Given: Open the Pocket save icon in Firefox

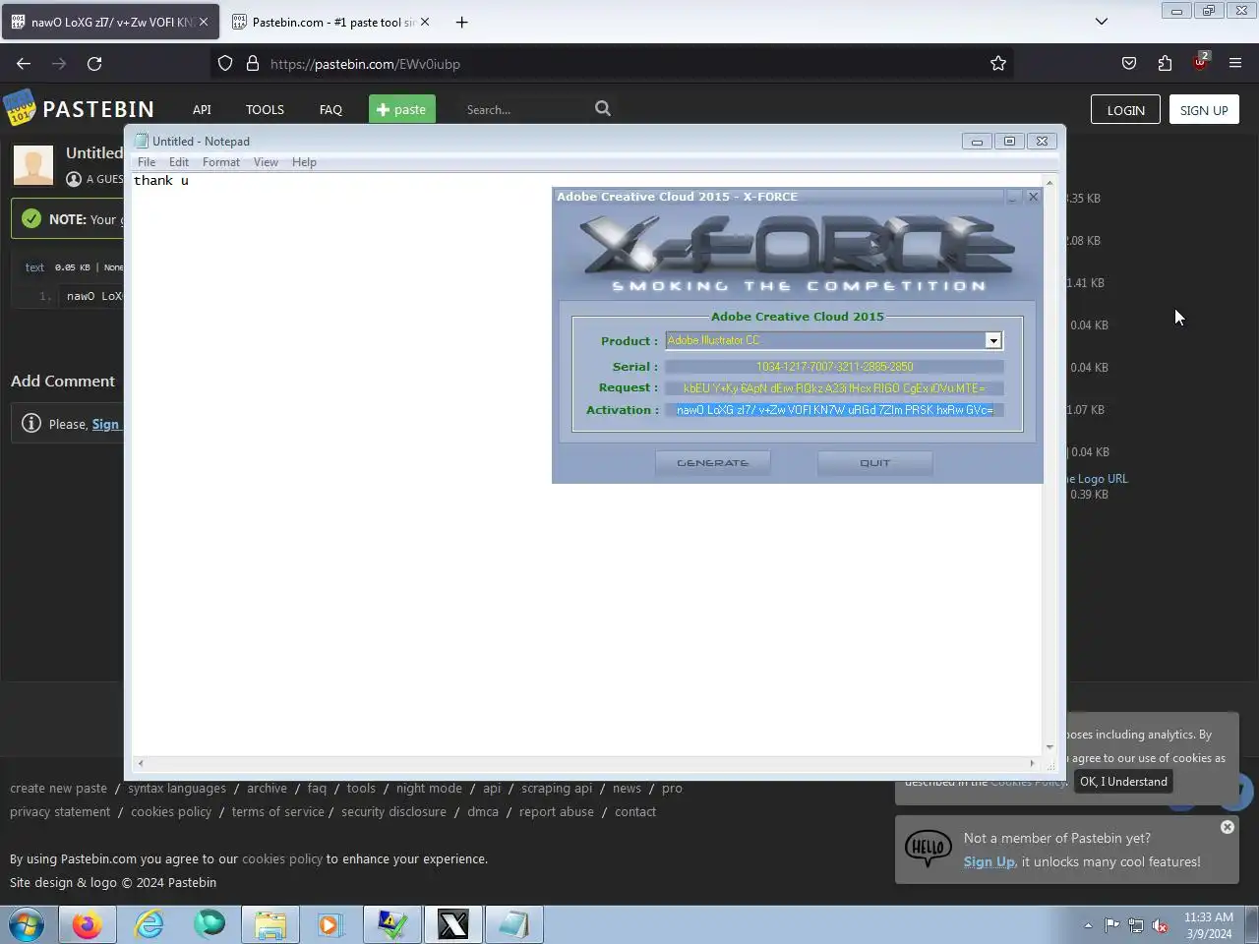Looking at the screenshot, I should coord(1129,64).
